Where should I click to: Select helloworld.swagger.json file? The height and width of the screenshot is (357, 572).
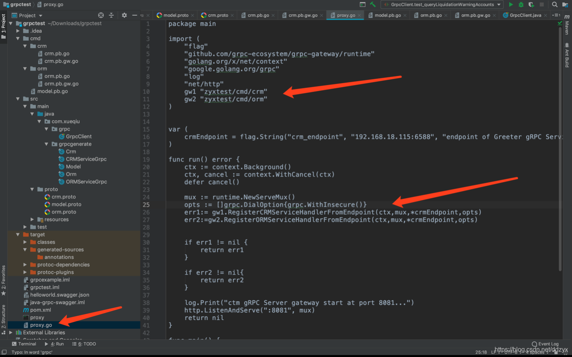click(59, 295)
